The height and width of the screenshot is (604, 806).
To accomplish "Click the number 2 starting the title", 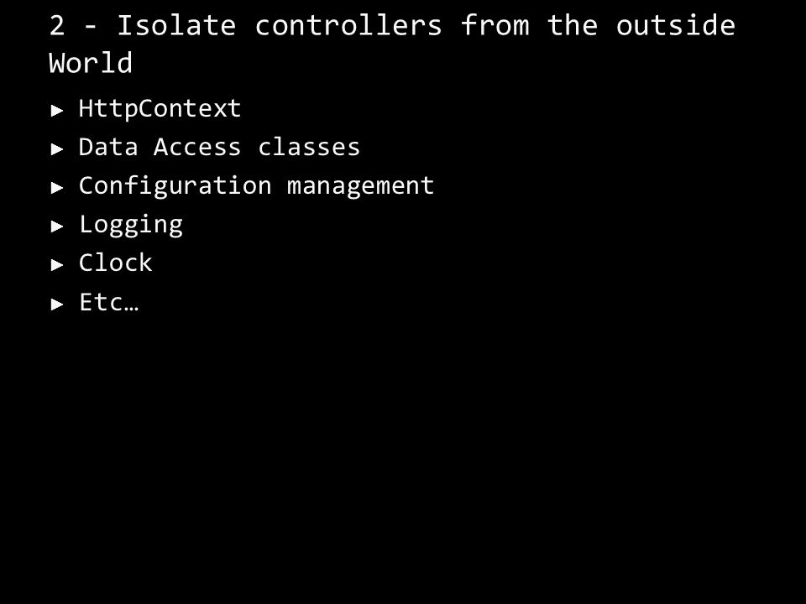I will (57, 25).
